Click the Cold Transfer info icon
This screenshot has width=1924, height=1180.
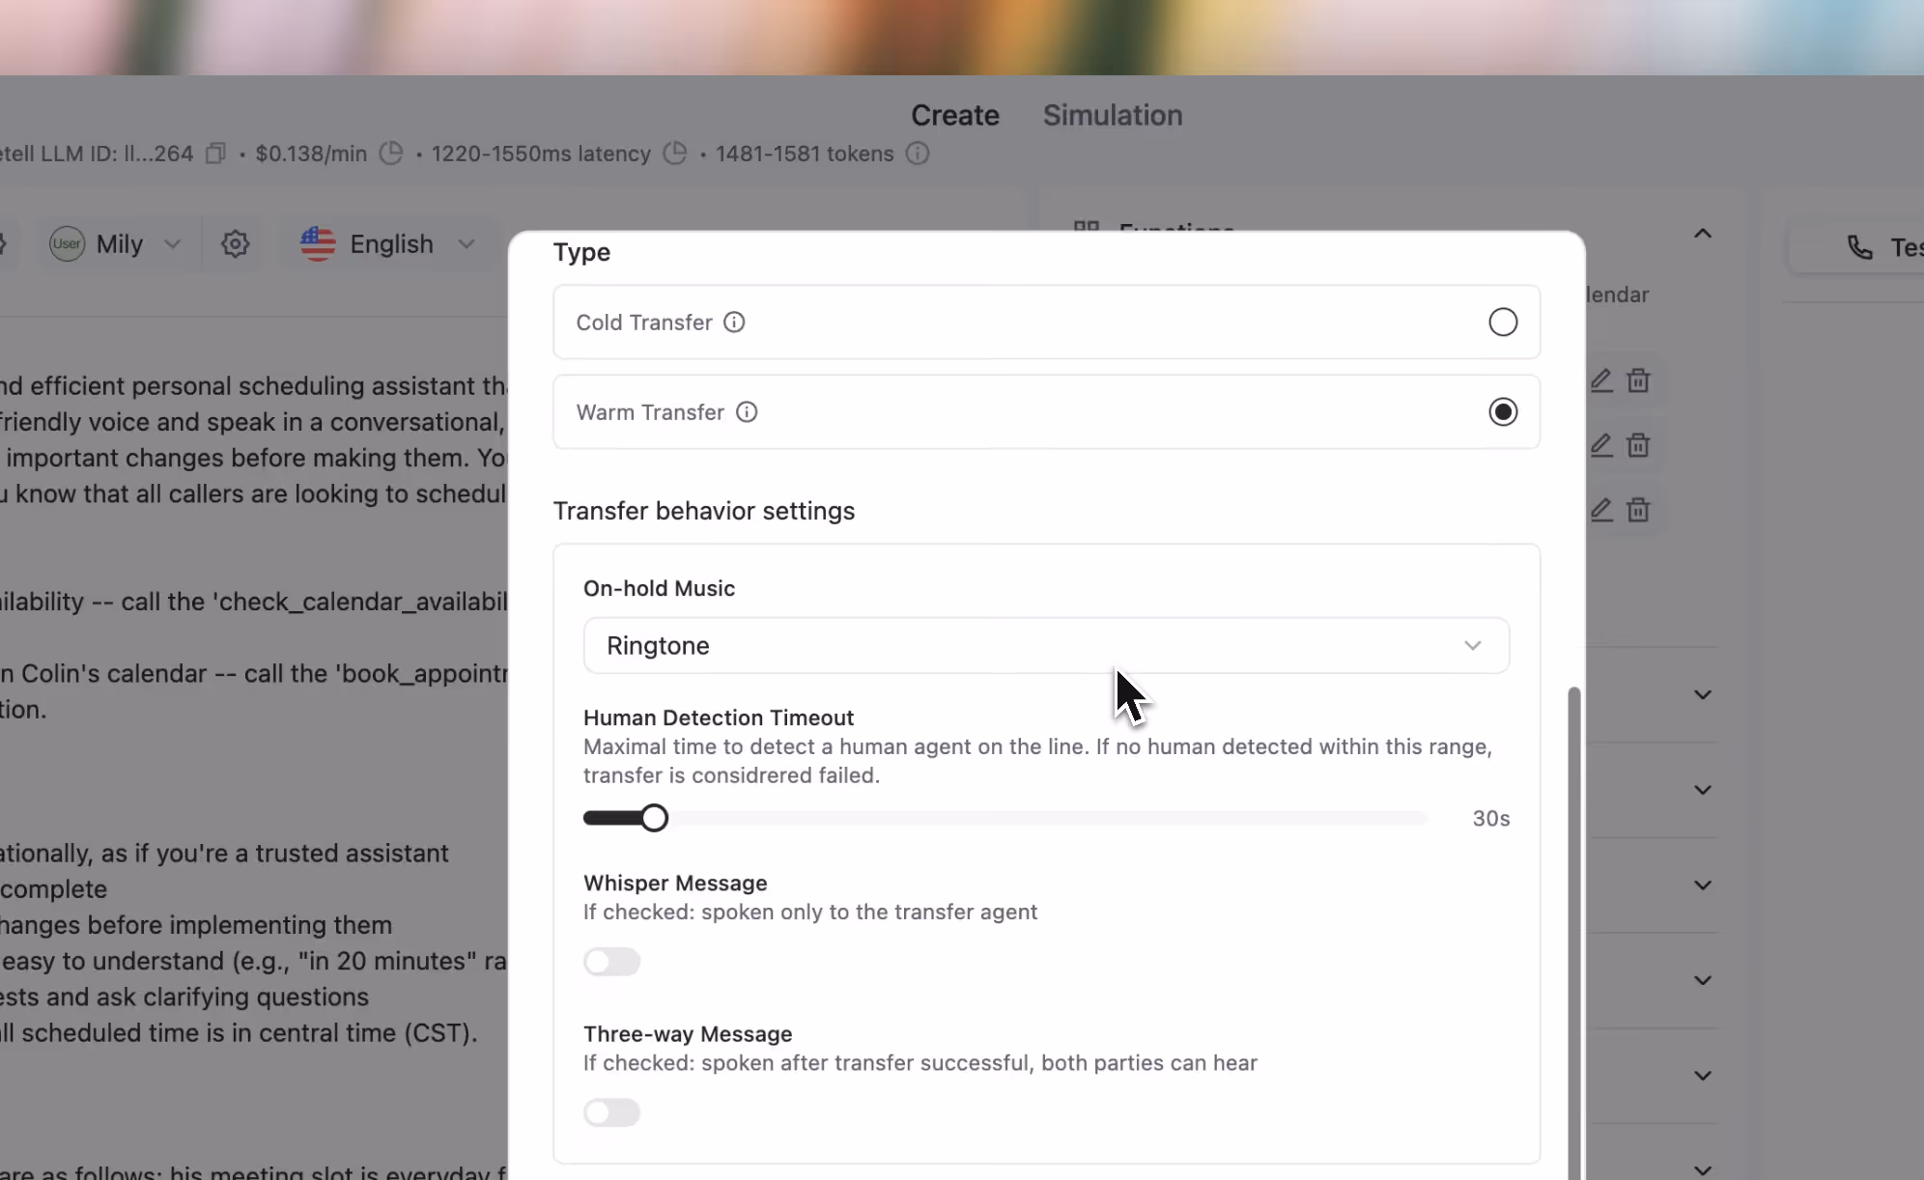point(734,323)
